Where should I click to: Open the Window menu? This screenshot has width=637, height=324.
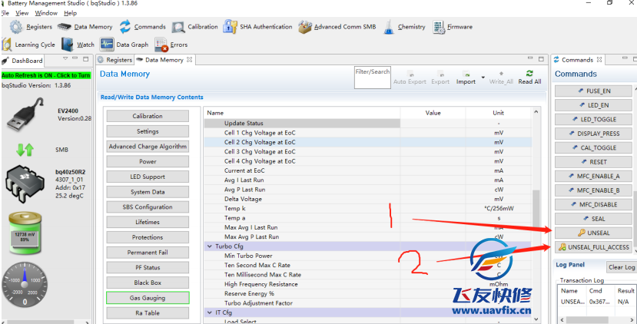[x=46, y=13]
